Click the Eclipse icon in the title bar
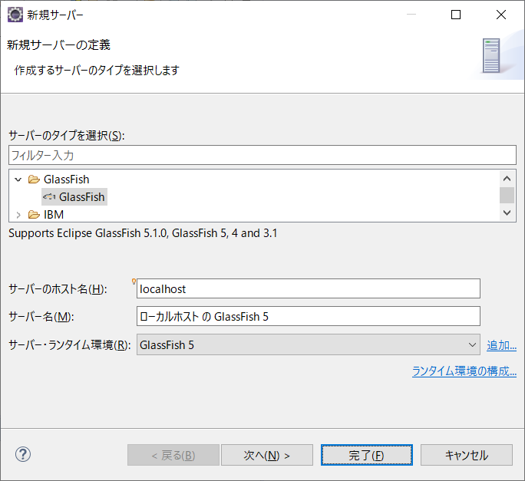Screen dimensions: 525x481 click(x=15, y=15)
